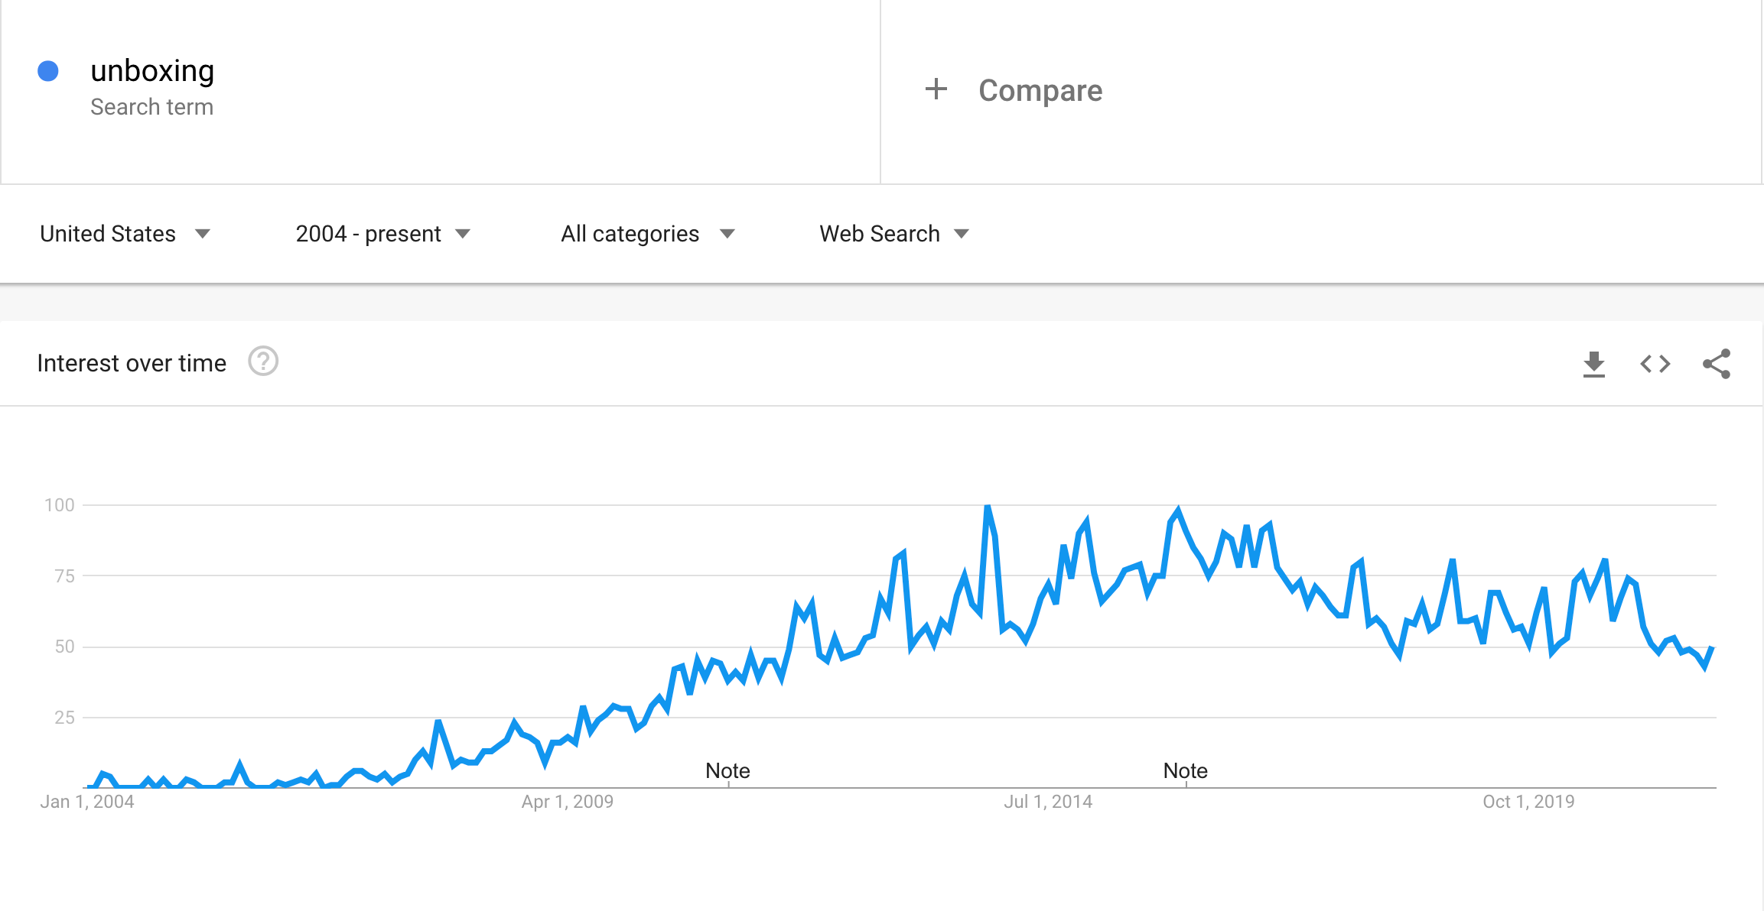1764x911 pixels.
Task: Click the Oct 1, 2019 axis label
Action: pos(1528,802)
